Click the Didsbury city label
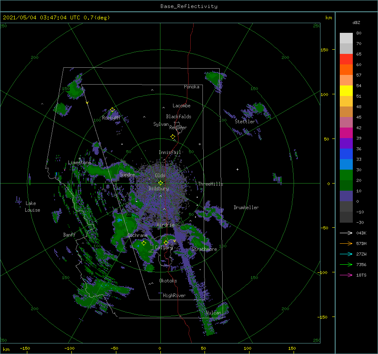 (x=158, y=189)
